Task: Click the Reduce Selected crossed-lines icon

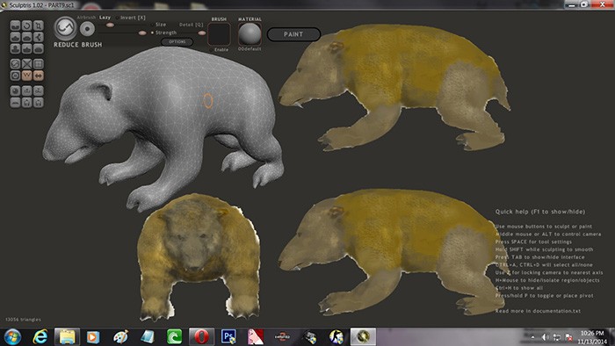Action: 26,64
